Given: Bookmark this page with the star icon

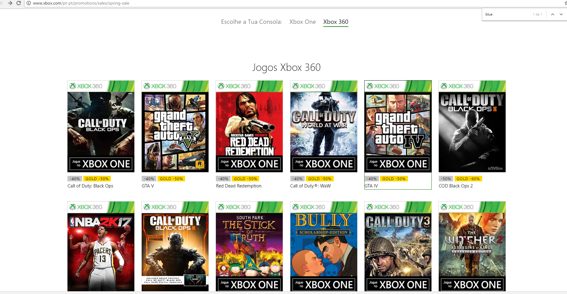Looking at the screenshot, I should click(565, 3).
